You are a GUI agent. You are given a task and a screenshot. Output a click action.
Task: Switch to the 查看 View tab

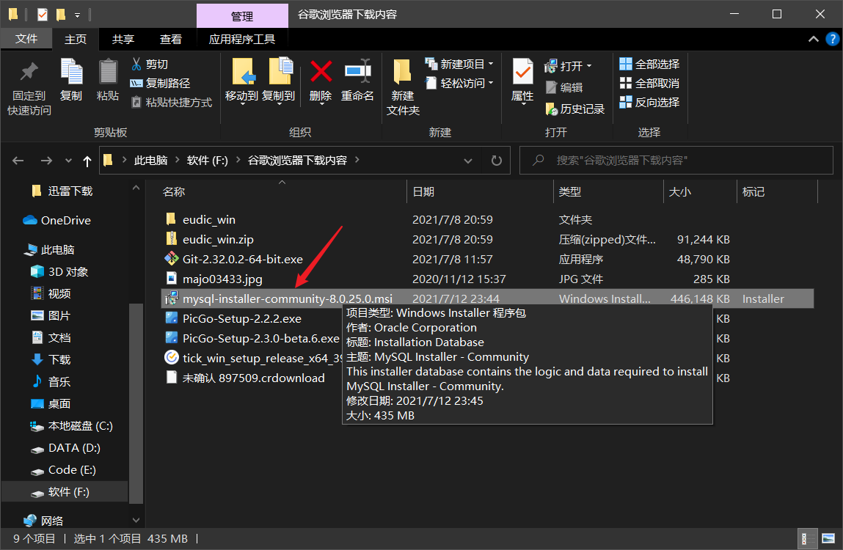click(171, 40)
